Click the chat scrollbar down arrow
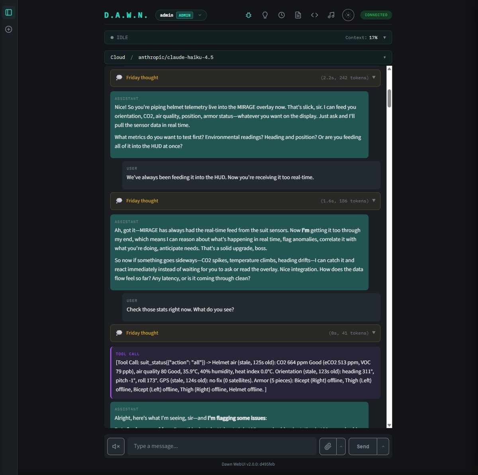 [x=389, y=425]
